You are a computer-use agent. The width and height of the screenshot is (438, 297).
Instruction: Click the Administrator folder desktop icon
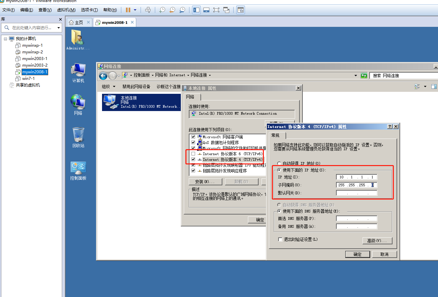pos(78,40)
